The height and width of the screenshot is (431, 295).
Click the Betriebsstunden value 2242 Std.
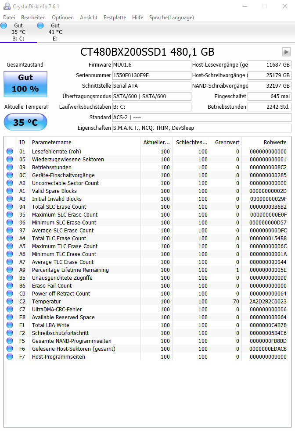[270, 107]
